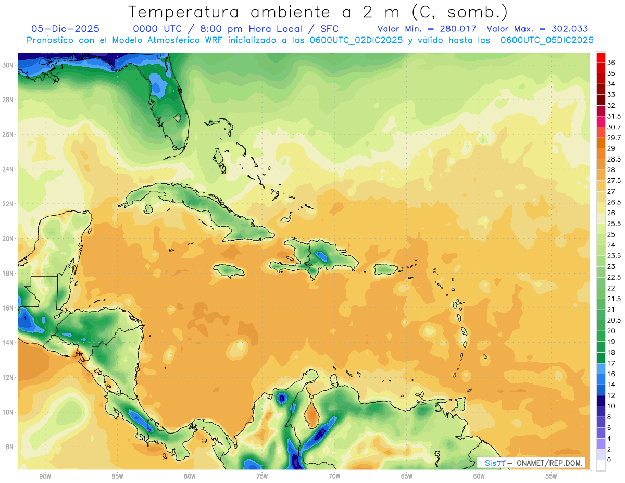Click the 30N latitude label
The image size is (625, 483).
click(8, 65)
